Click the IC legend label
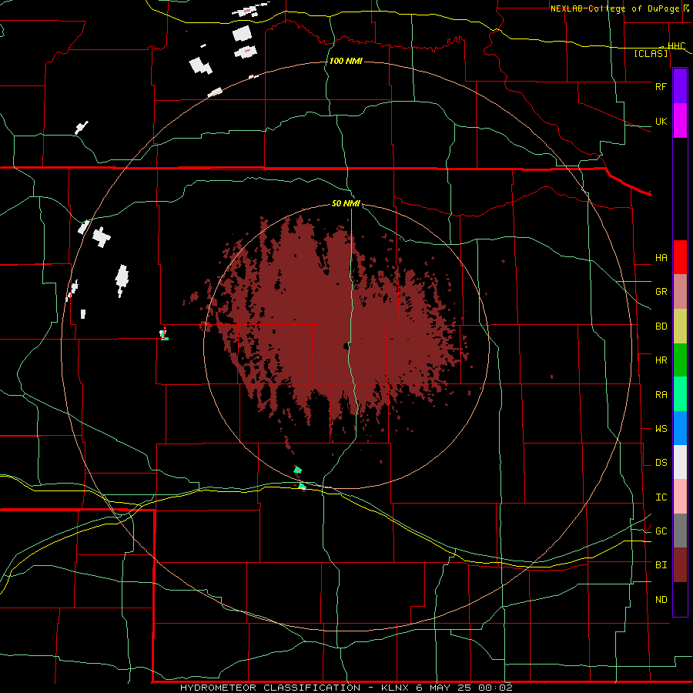This screenshot has height=693, width=693. 661,497
